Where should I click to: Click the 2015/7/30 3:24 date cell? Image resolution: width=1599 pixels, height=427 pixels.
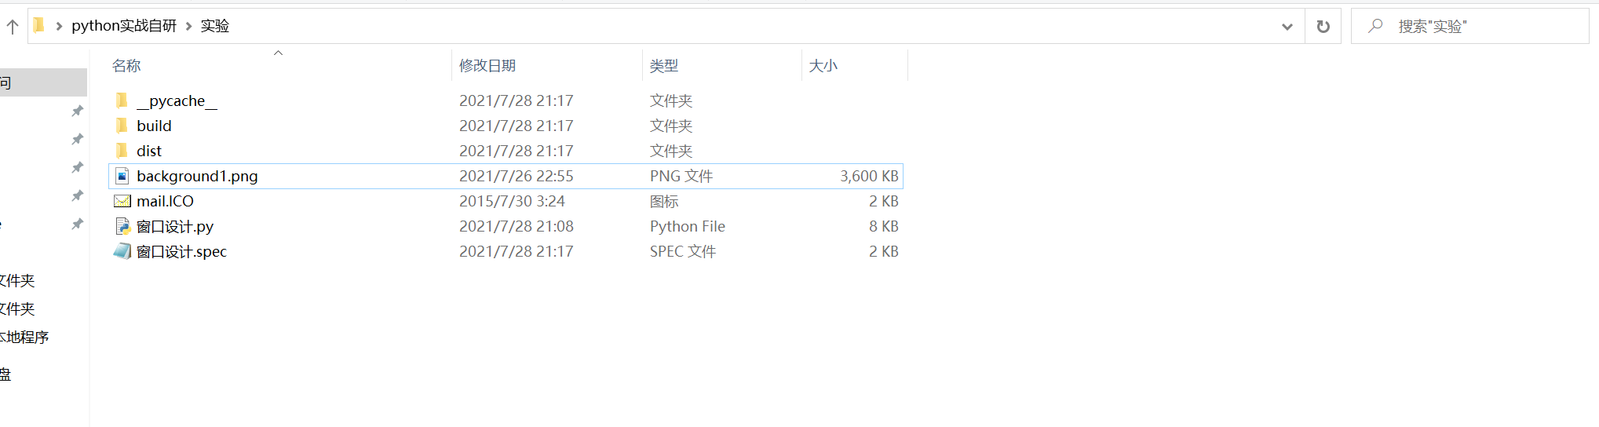click(512, 201)
